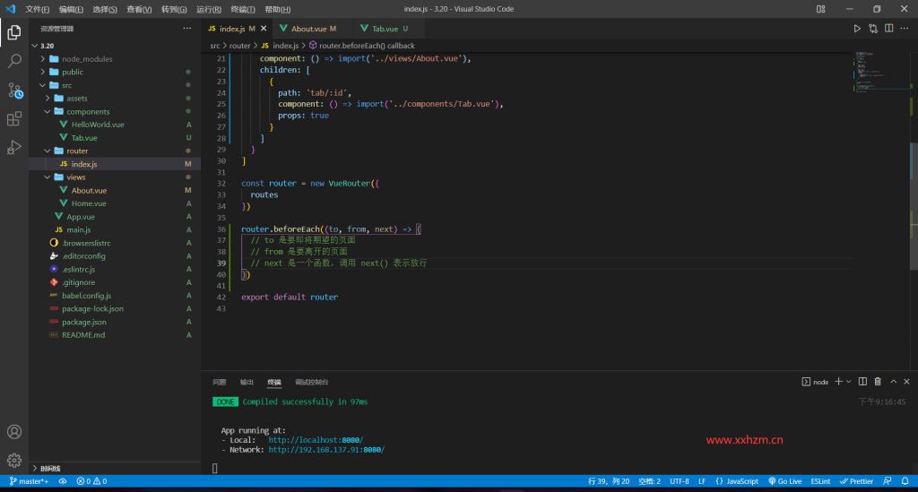
Task: Open the Search view in activity bar
Action: 14,61
